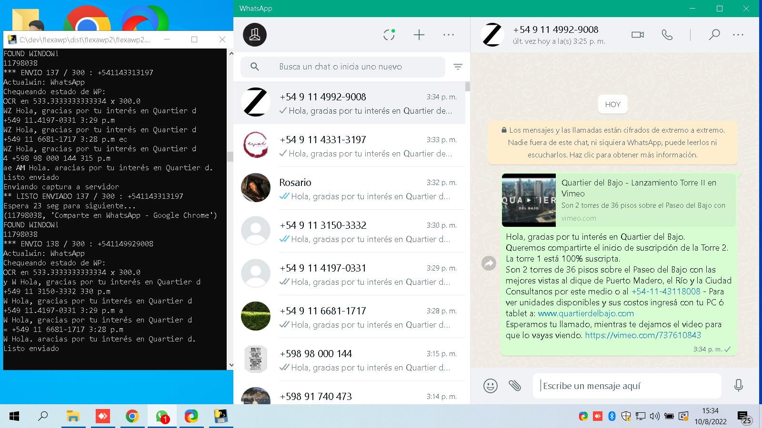Play the Quartier del Bajo Vimeo thumbnail
Image resolution: width=762 pixels, height=428 pixels.
(529, 200)
